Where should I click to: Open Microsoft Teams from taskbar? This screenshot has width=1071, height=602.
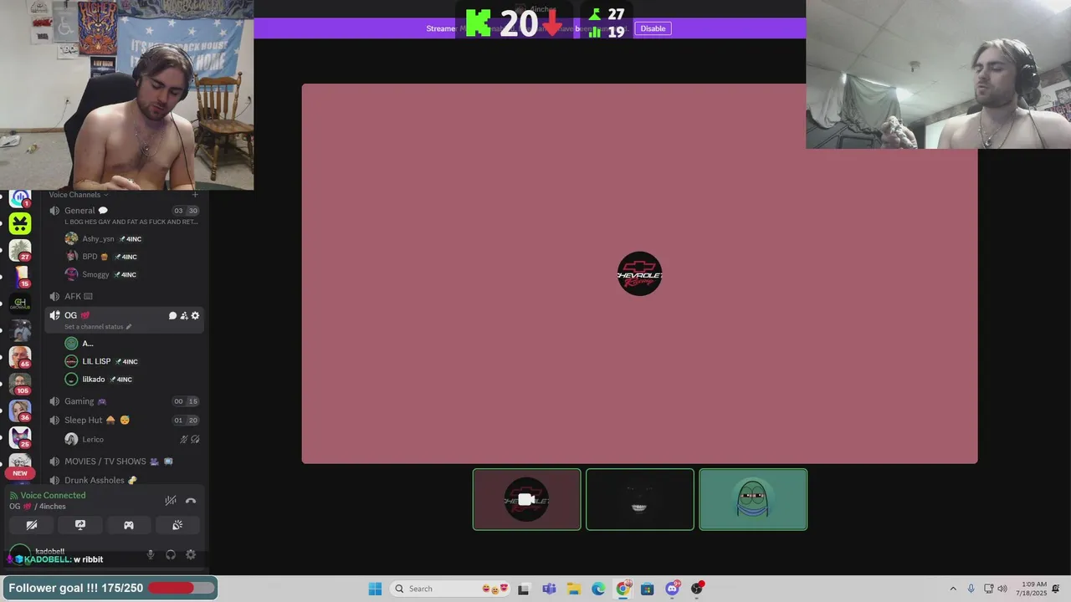[549, 589]
